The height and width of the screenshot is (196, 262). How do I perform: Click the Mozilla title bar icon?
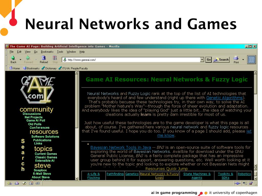click(x=7, y=46)
